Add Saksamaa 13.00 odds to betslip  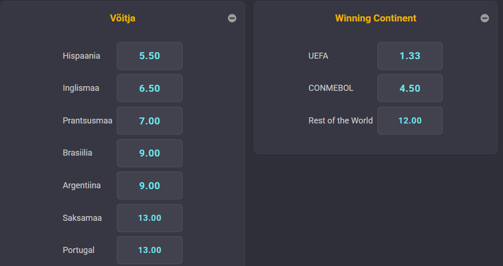(149, 218)
